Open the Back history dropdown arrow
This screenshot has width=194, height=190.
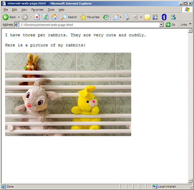pyautogui.click(x=19, y=17)
